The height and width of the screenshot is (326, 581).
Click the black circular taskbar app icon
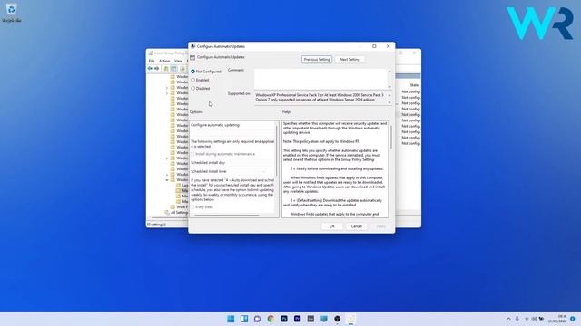coord(337,319)
